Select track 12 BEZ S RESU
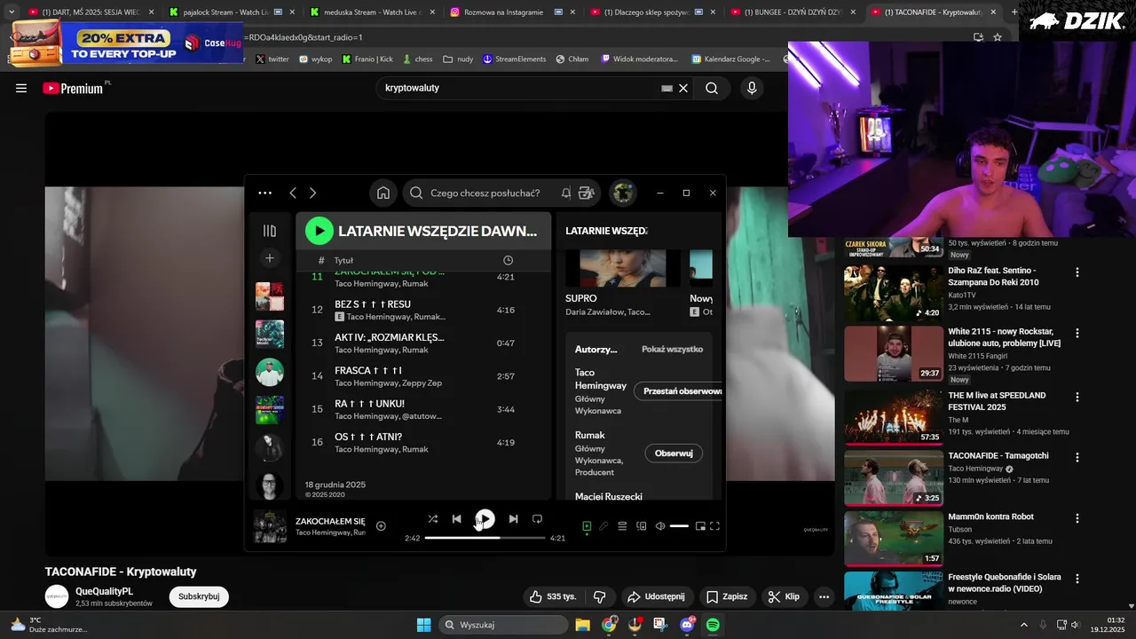The image size is (1136, 639). (x=423, y=310)
